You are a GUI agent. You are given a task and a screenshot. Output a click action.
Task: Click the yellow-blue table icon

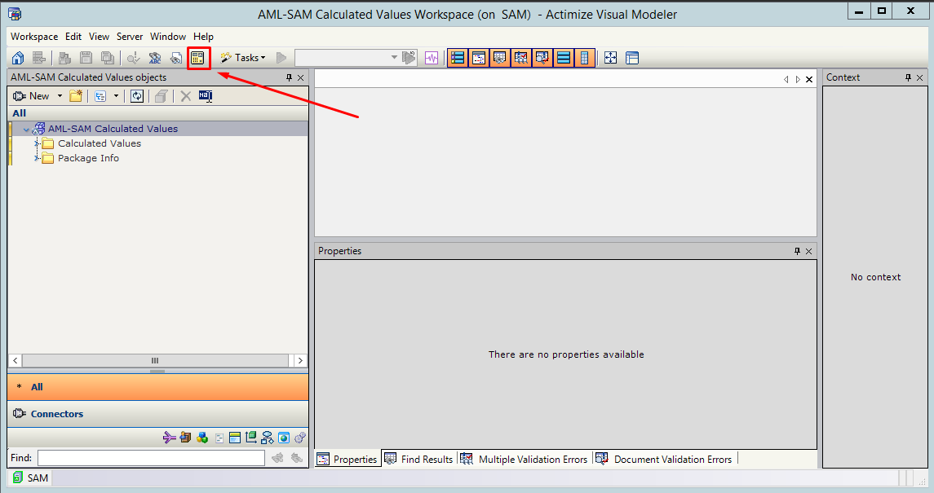click(x=235, y=438)
